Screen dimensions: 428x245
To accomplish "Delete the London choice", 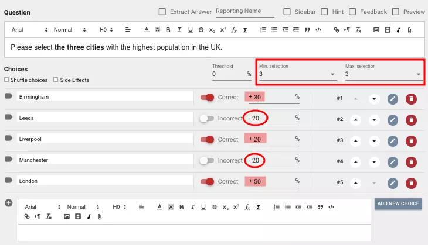I will (411, 183).
